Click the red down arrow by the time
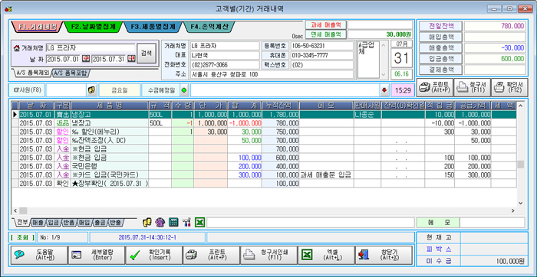 (x=384, y=90)
